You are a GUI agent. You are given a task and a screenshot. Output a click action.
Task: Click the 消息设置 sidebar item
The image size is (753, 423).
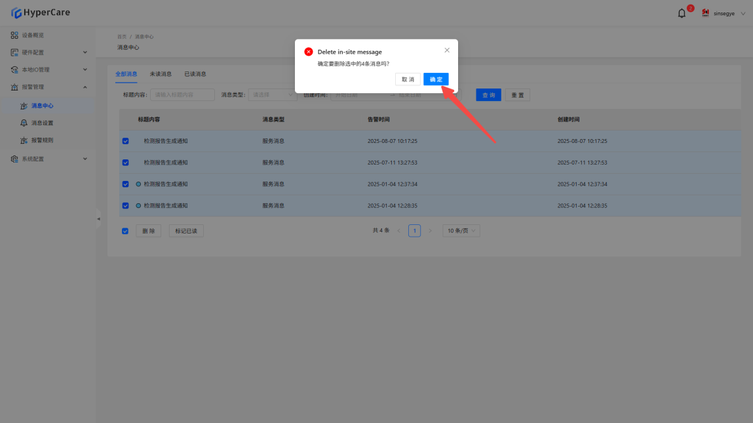pos(42,123)
